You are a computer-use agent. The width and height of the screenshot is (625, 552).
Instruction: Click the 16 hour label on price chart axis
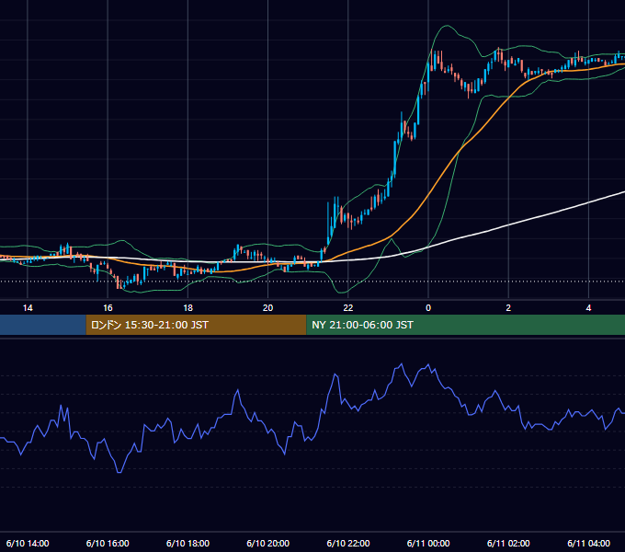click(108, 308)
